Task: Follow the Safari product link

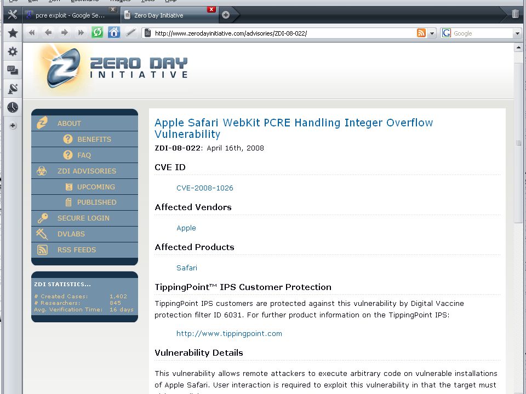Action: 187,268
